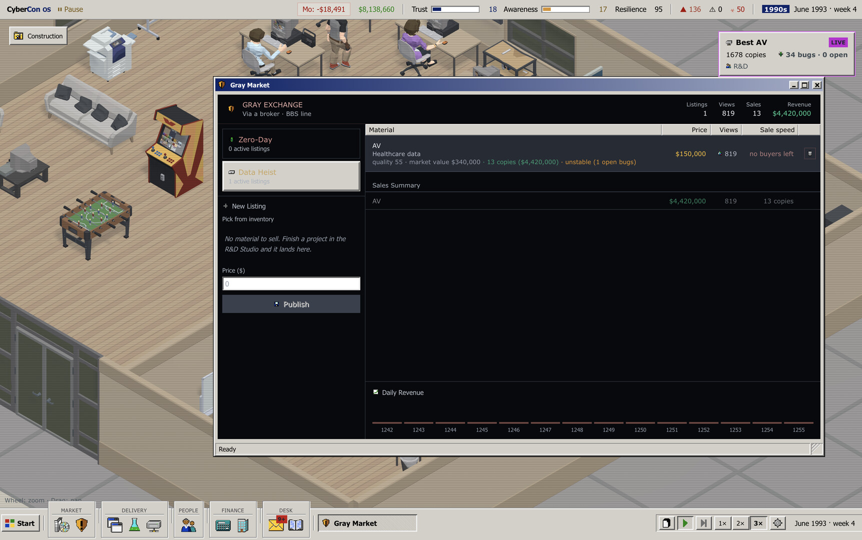Click the total revenue $4,420,000 in header
The width and height of the screenshot is (862, 540).
click(x=791, y=113)
